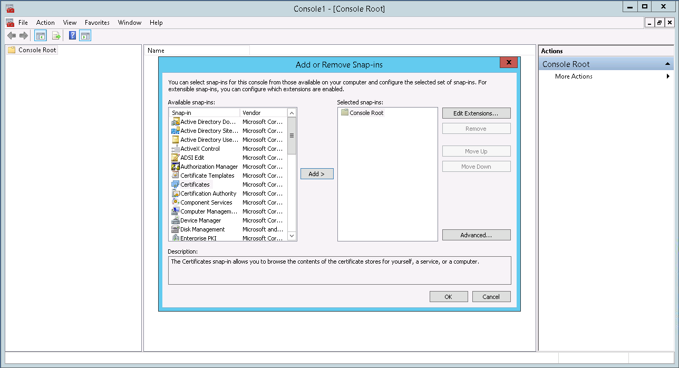
Task: Click the scroll-down arrow of the snap-ins list
Action: tap(292, 236)
